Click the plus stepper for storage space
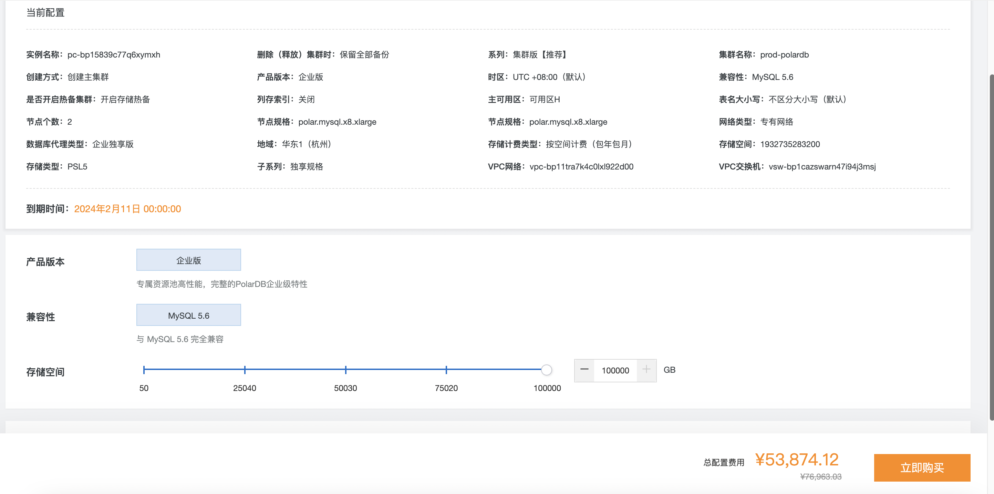The image size is (994, 494). coord(646,370)
